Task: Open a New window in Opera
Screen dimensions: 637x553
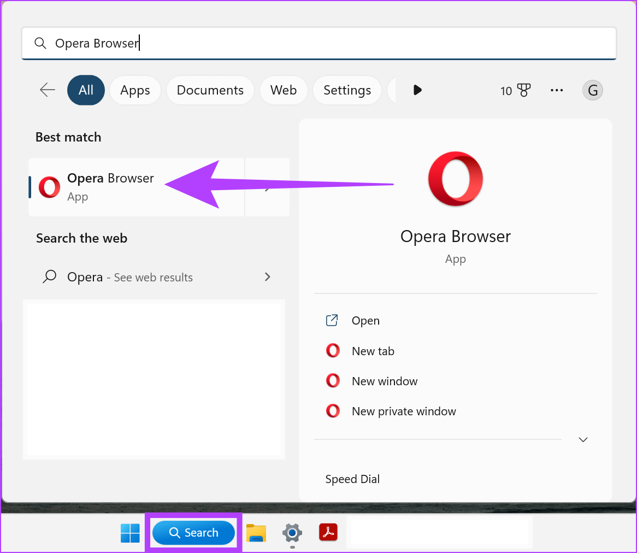Action: pyautogui.click(x=385, y=381)
